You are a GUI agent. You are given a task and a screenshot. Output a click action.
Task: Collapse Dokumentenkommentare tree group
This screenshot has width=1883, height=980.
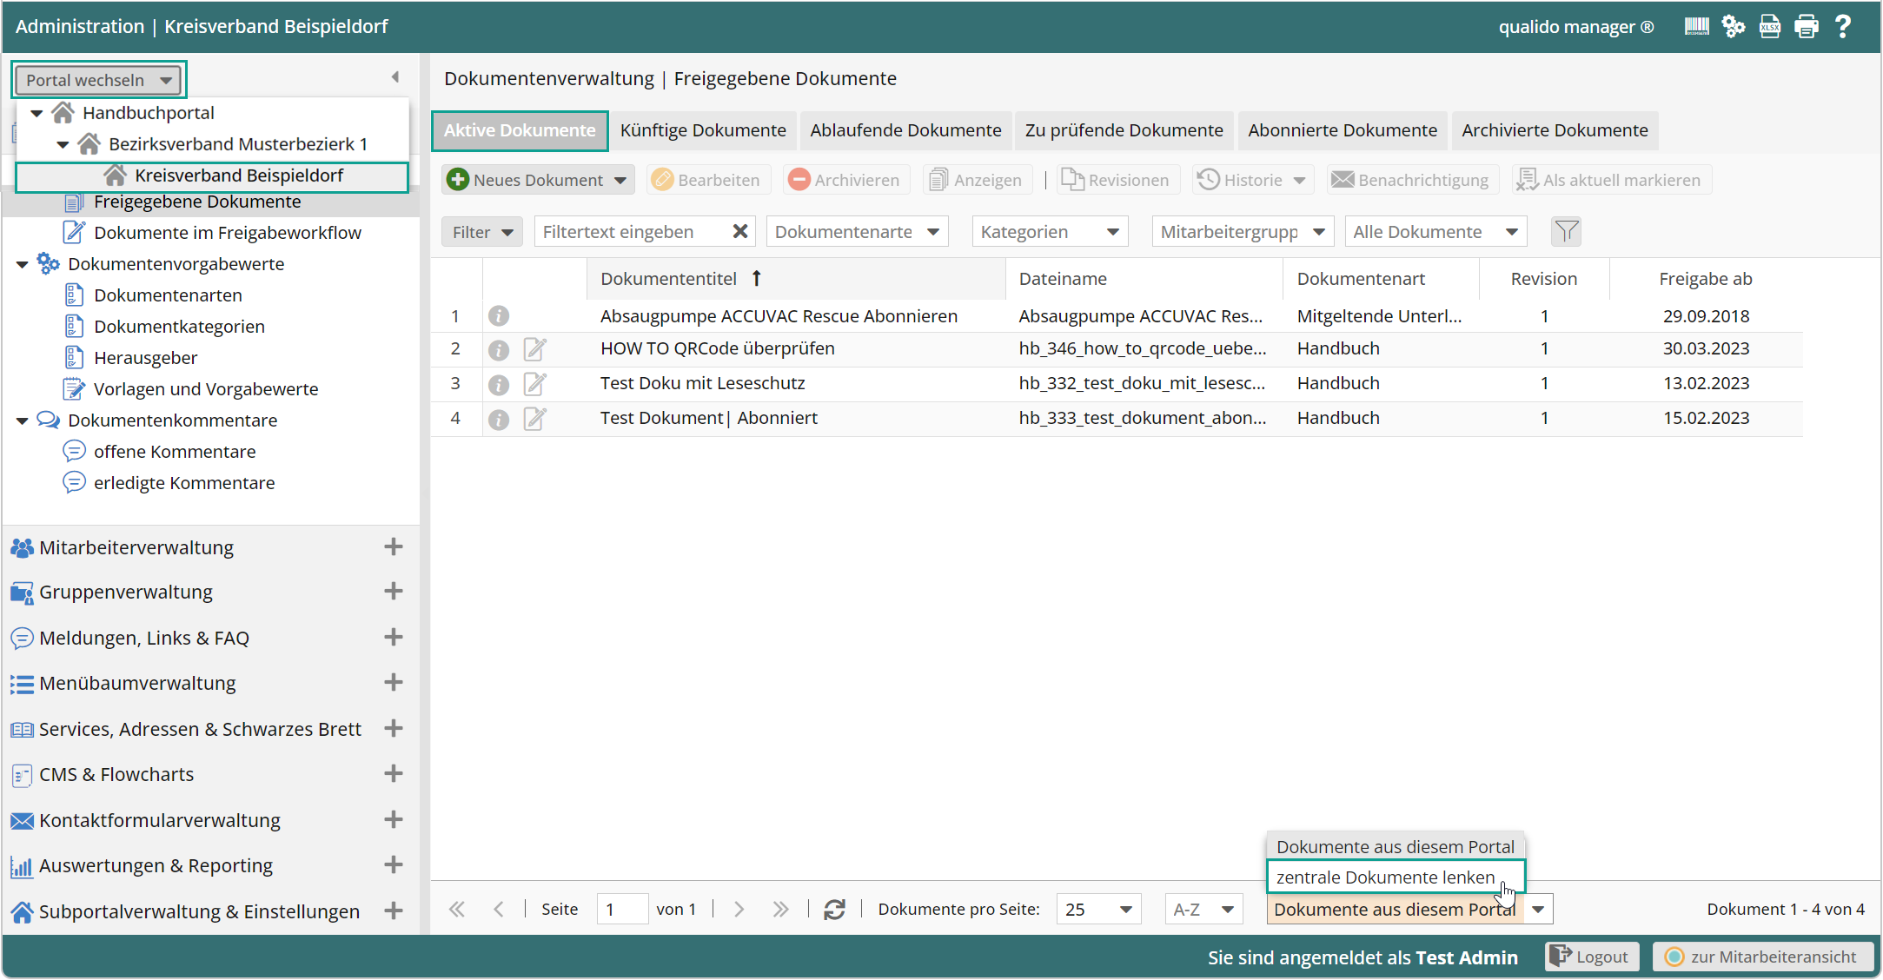click(23, 420)
